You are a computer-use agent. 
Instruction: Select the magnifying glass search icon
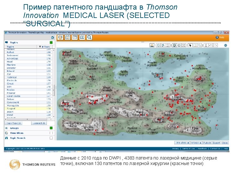tap(89, 37)
